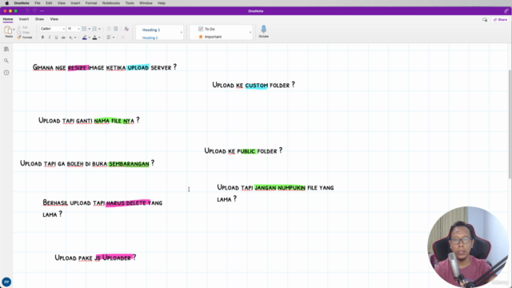
Task: Show notebook navigation panel icon
Action: pyautogui.click(x=6, y=49)
